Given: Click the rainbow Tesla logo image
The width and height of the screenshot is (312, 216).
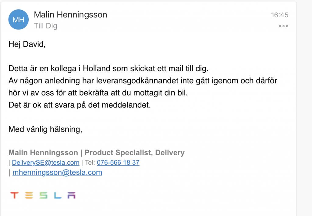Looking at the screenshot, I should point(43,195).
